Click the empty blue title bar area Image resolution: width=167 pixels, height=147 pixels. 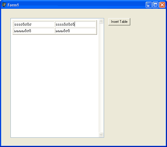(82, 5)
